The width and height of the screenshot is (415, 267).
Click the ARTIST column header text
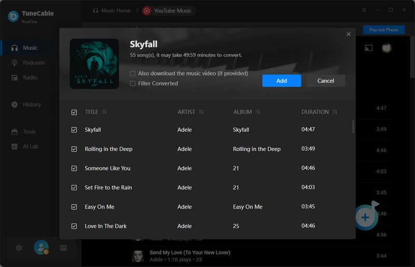pyautogui.click(x=186, y=112)
